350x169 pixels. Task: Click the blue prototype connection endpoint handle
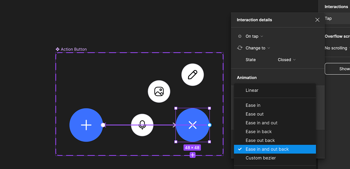[x=209, y=125]
